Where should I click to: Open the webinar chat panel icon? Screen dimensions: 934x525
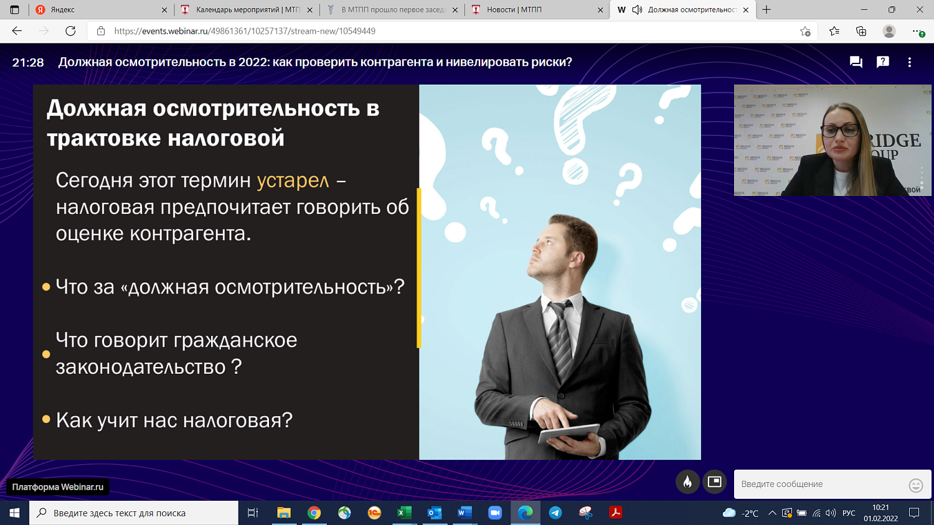856,62
